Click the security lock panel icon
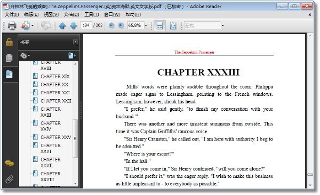 pyautogui.click(x=9, y=42)
